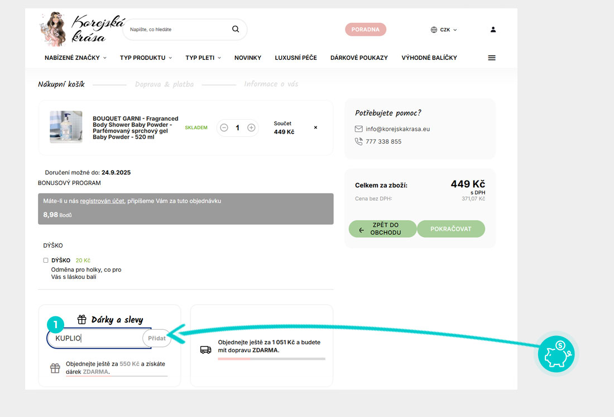Click the Korejská krása logo
614x417 pixels.
point(74,29)
